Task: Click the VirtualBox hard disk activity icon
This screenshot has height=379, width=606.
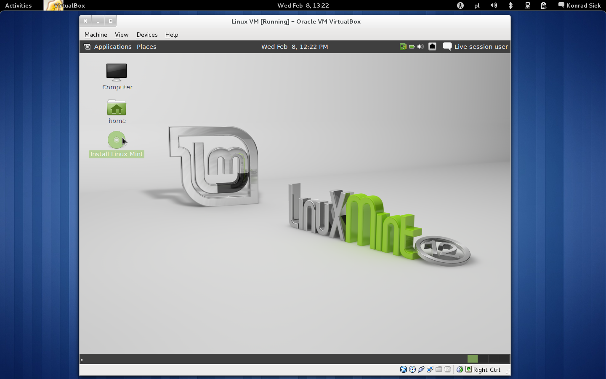Action: click(x=403, y=369)
